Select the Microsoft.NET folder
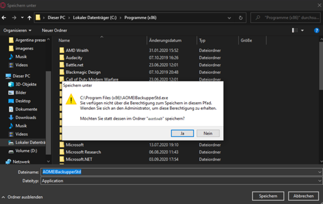The image size is (323, 204). tap(79, 159)
